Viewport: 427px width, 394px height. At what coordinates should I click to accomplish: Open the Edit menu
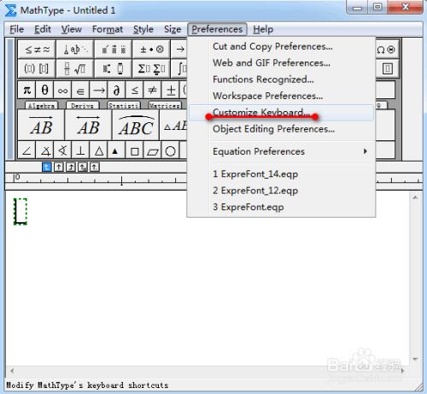click(43, 29)
